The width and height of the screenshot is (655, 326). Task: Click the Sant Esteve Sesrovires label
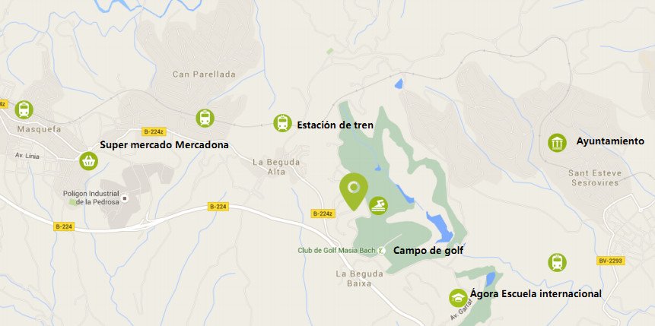tap(595, 178)
